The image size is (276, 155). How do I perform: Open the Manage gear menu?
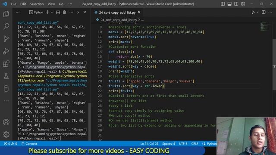click(x=6, y=134)
